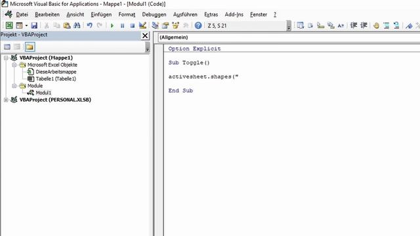Open the Extras menu
The height and width of the screenshot is (236, 420).
coord(211,14)
